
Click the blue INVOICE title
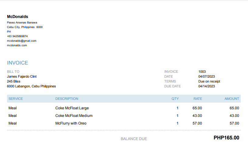click(x=17, y=63)
